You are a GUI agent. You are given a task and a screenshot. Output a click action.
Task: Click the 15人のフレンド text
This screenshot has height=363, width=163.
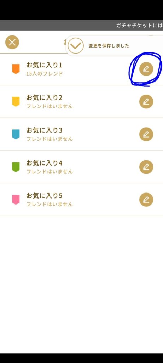(x=45, y=74)
